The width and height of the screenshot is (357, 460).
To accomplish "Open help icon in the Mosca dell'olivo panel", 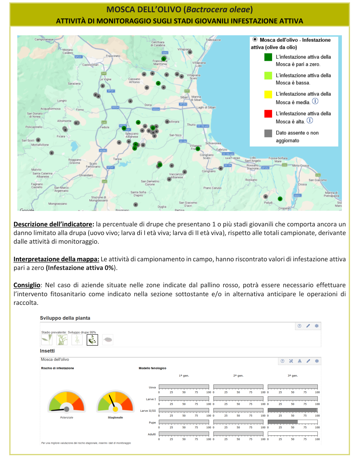I will click(x=283, y=361).
